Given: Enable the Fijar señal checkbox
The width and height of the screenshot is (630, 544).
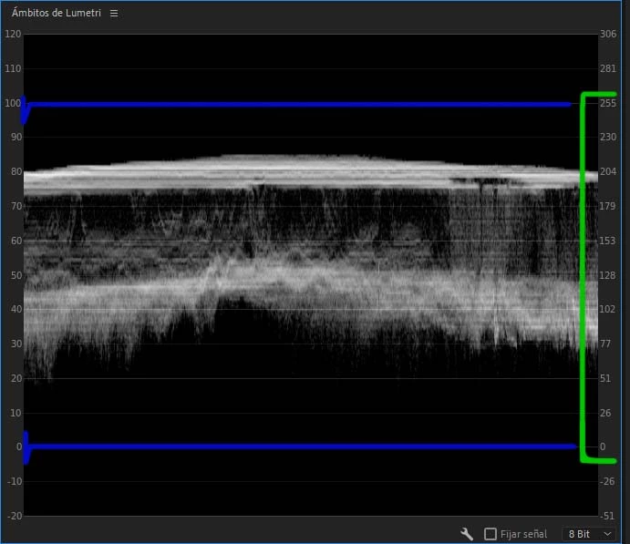Looking at the screenshot, I should click(491, 534).
